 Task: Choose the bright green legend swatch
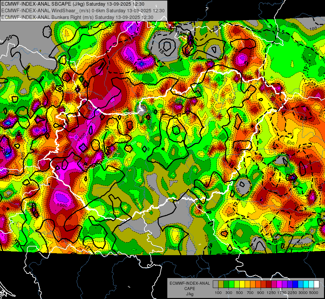pos(231,284)
